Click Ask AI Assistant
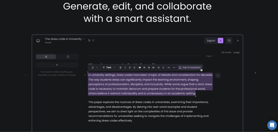This screenshot has height=132, width=278. coord(190,68)
